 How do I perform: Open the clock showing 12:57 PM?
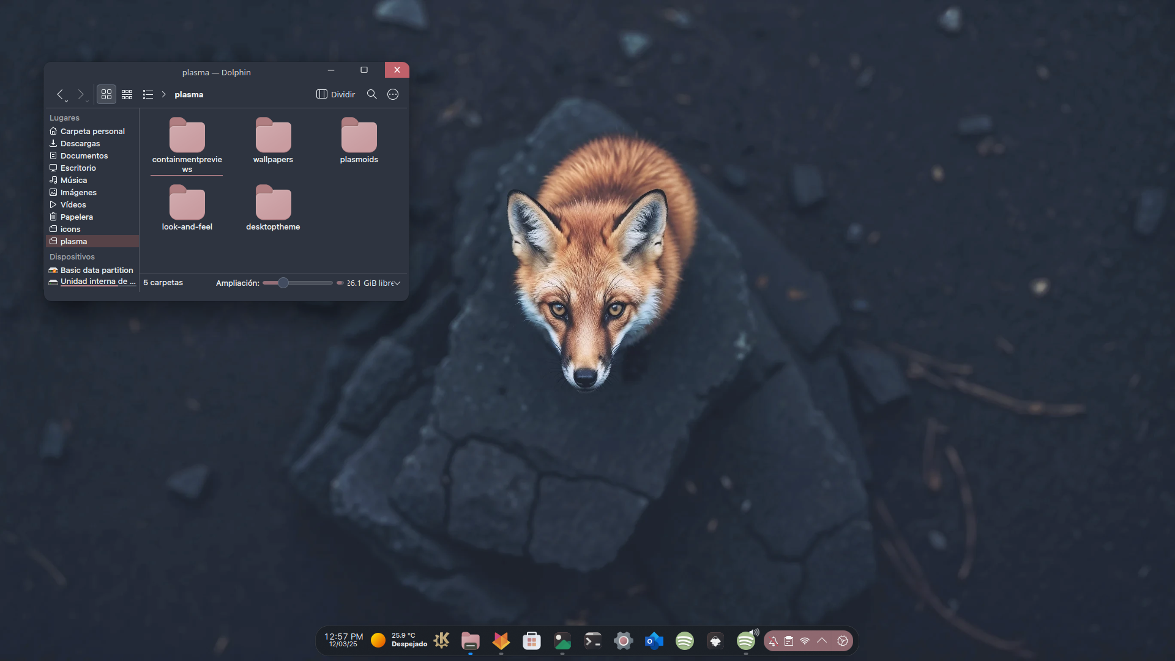(x=343, y=640)
